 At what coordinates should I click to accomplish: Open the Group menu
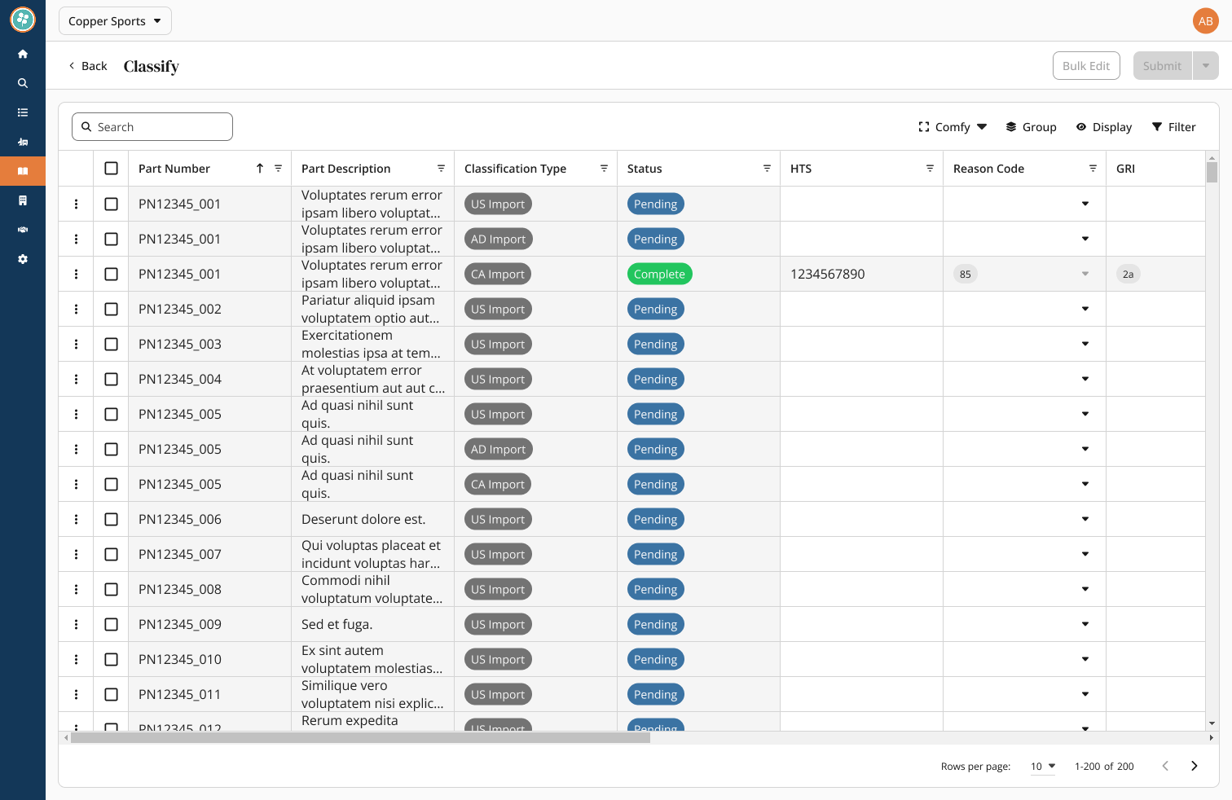(x=1031, y=127)
